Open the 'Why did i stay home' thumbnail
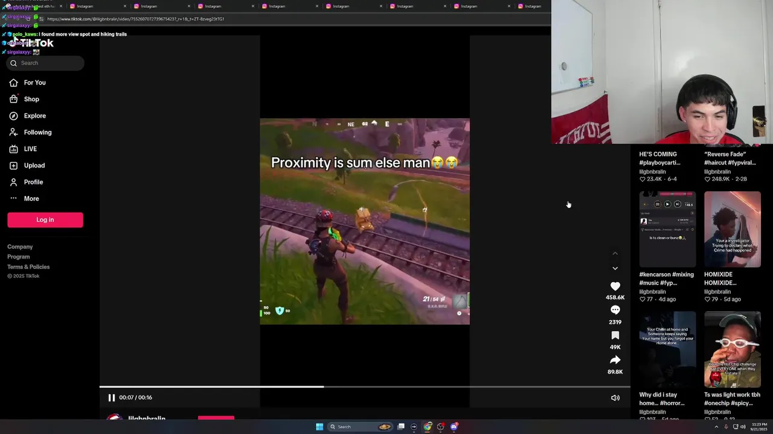 [667, 350]
